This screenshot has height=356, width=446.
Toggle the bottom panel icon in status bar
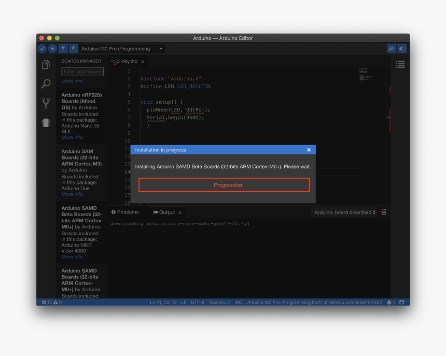pos(402,302)
